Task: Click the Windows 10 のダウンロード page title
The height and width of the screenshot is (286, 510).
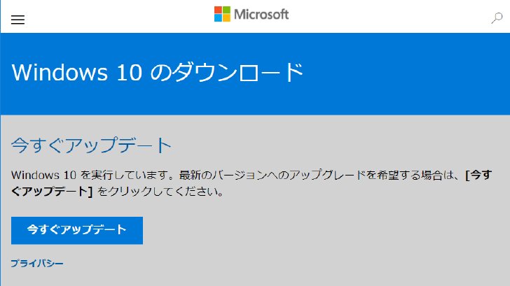Action: (158, 72)
